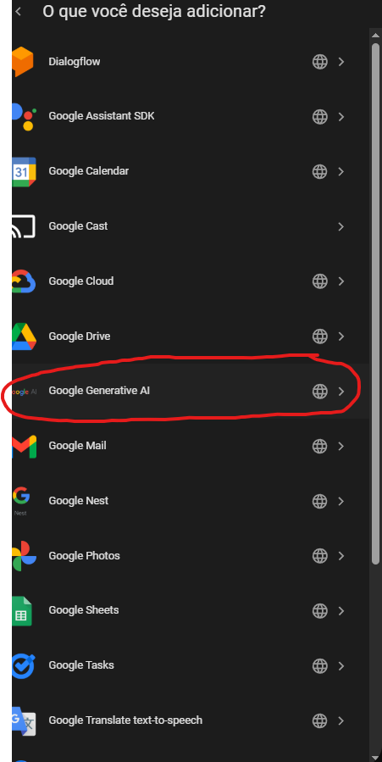Click the green Google Sheets icon

22,610
